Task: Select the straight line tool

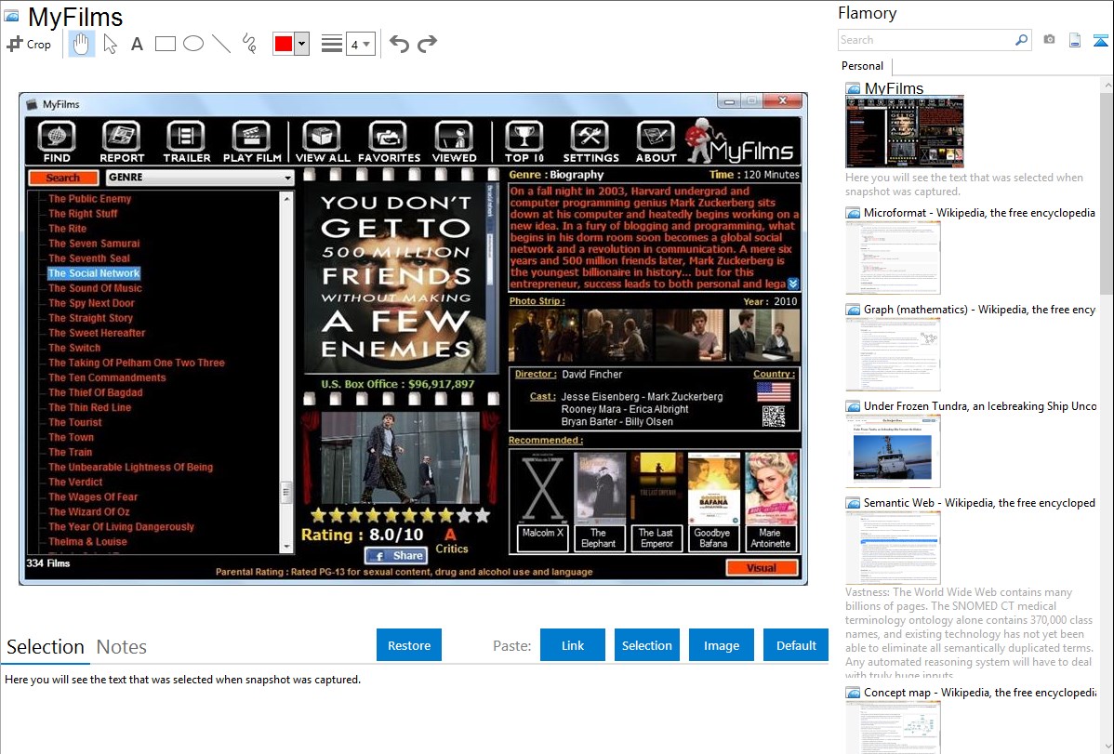Action: 221,44
